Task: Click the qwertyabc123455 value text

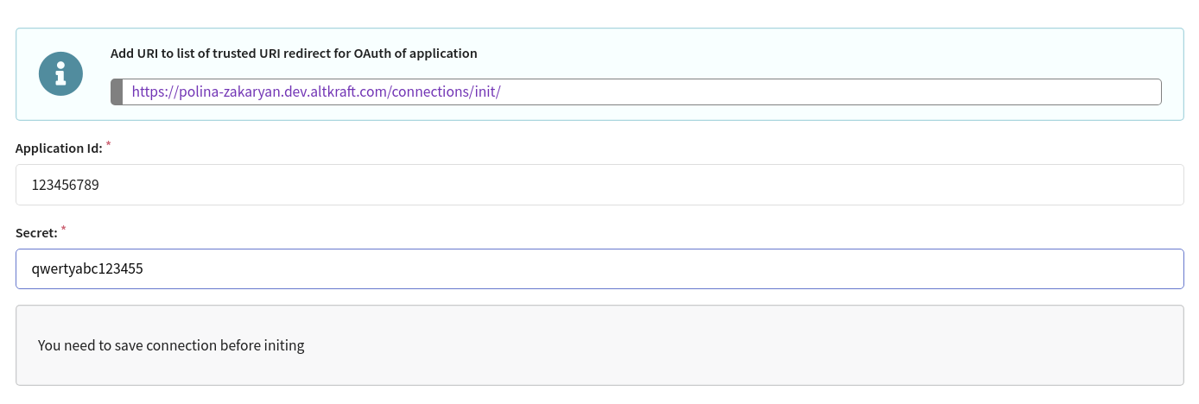Action: point(87,269)
